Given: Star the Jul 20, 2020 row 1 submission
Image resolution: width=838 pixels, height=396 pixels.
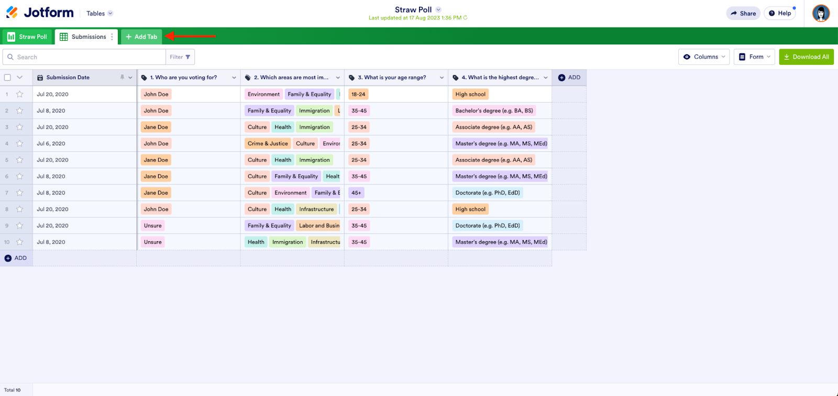Looking at the screenshot, I should coord(20,94).
